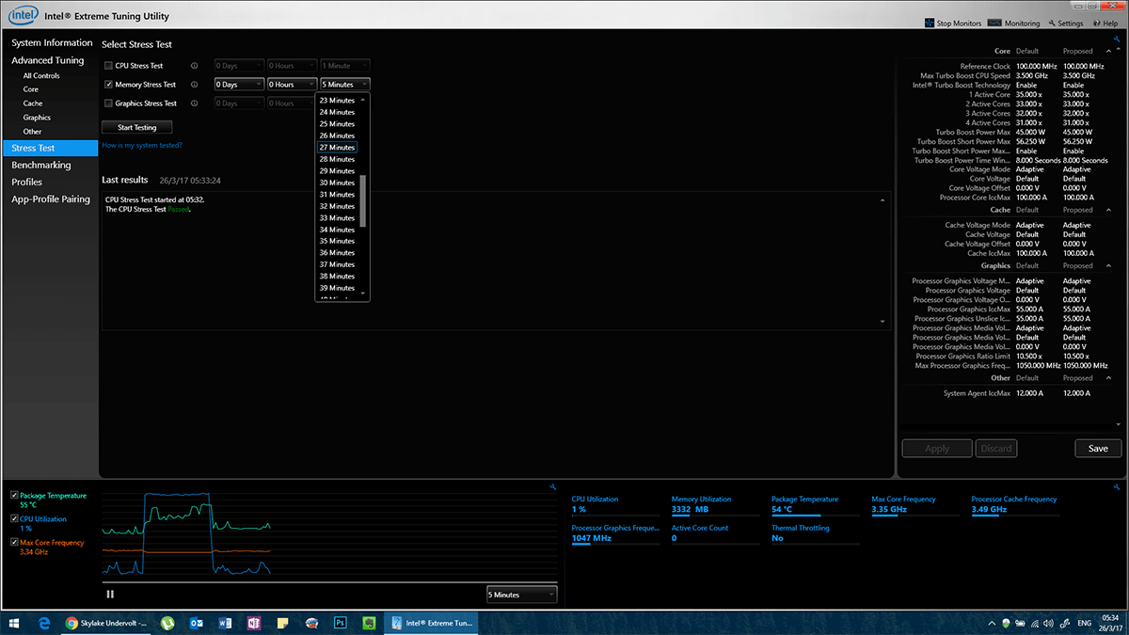Click the Start Testing button
Viewport: 1129px width, 635px height.
click(137, 127)
